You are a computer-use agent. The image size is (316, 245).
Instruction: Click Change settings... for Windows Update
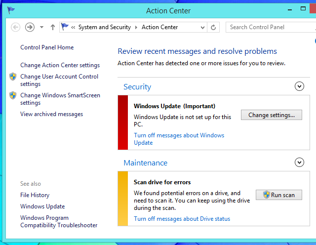point(272,115)
